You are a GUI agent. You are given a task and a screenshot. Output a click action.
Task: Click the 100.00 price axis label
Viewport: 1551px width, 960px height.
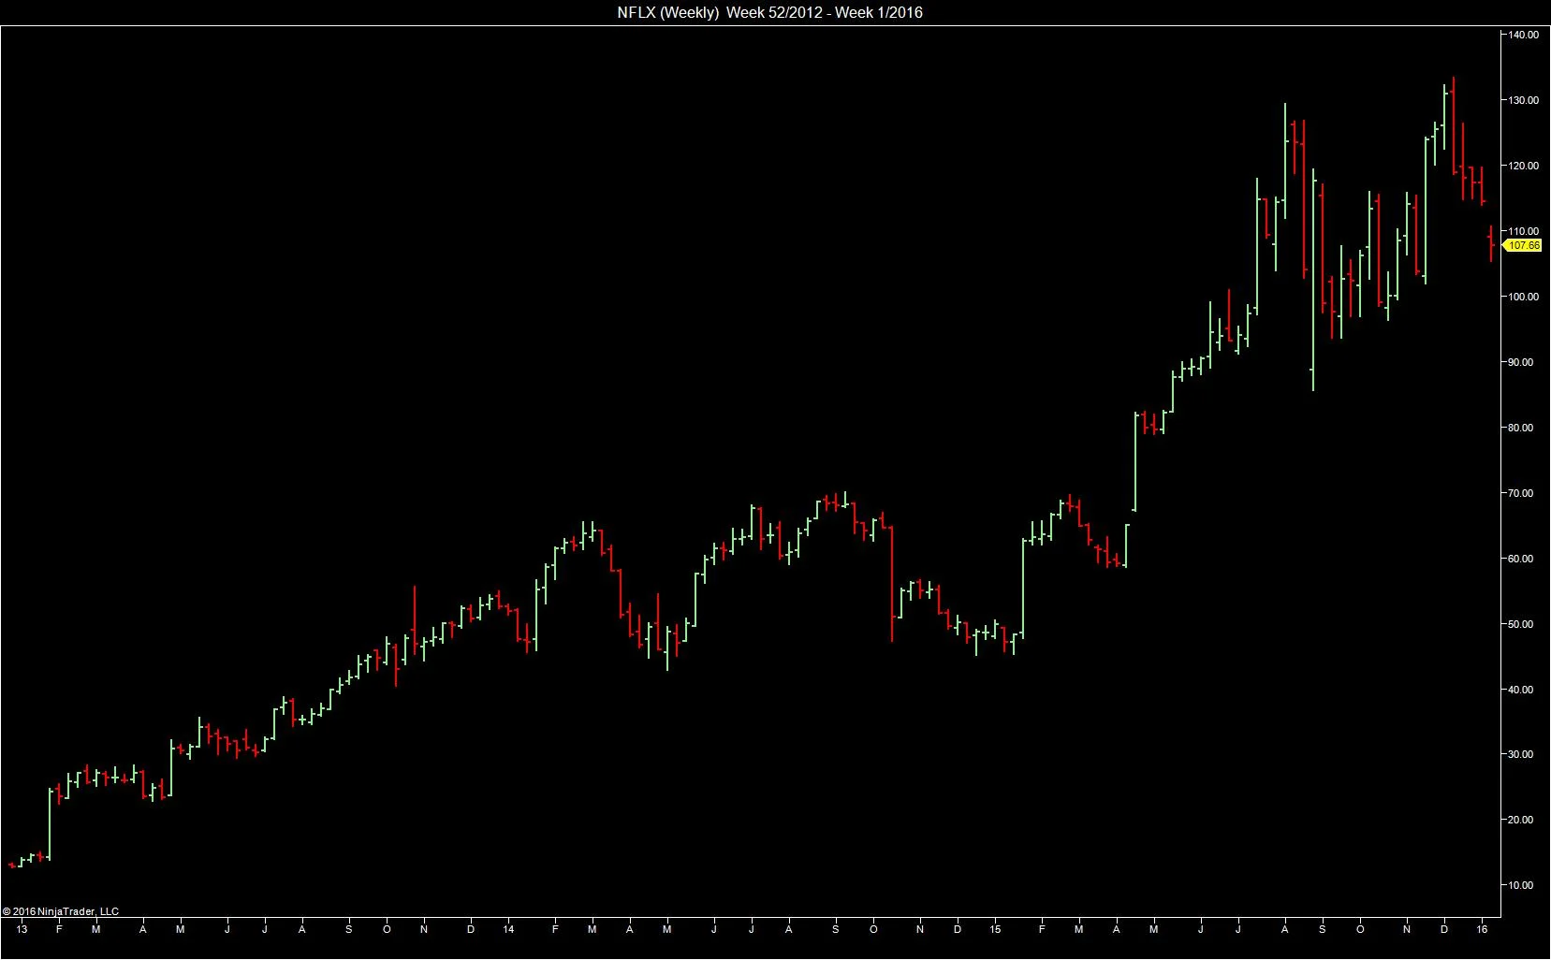[x=1523, y=297]
